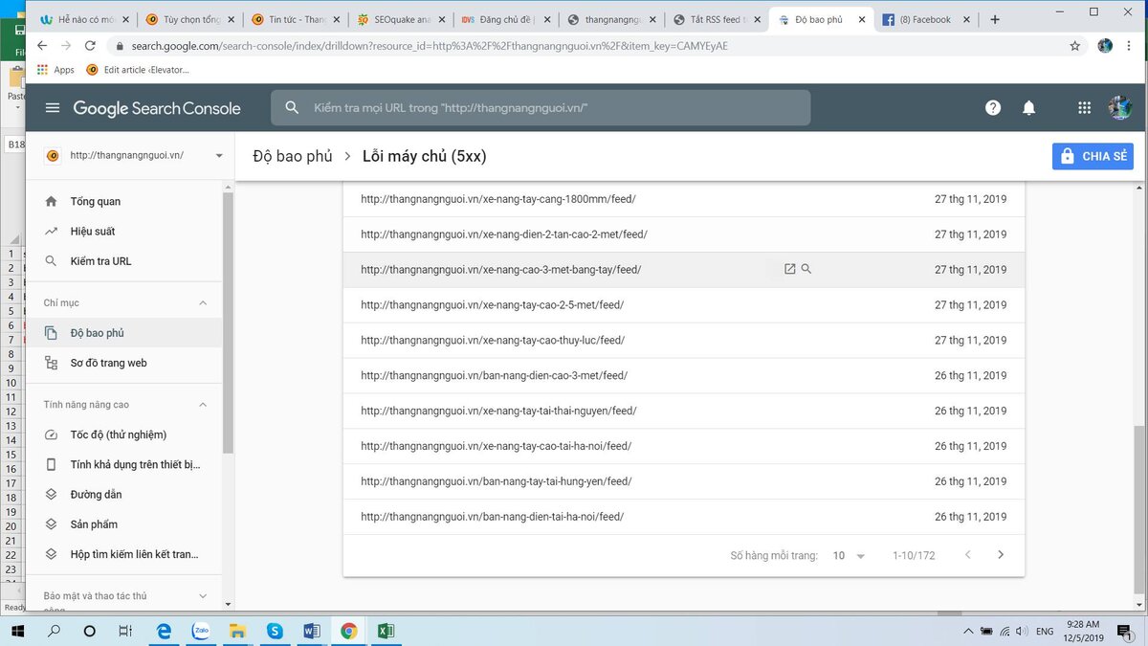This screenshot has height=646, width=1148.
Task: Open Tính khả dụng trên thiết bị sidebar item
Action: click(x=123, y=464)
